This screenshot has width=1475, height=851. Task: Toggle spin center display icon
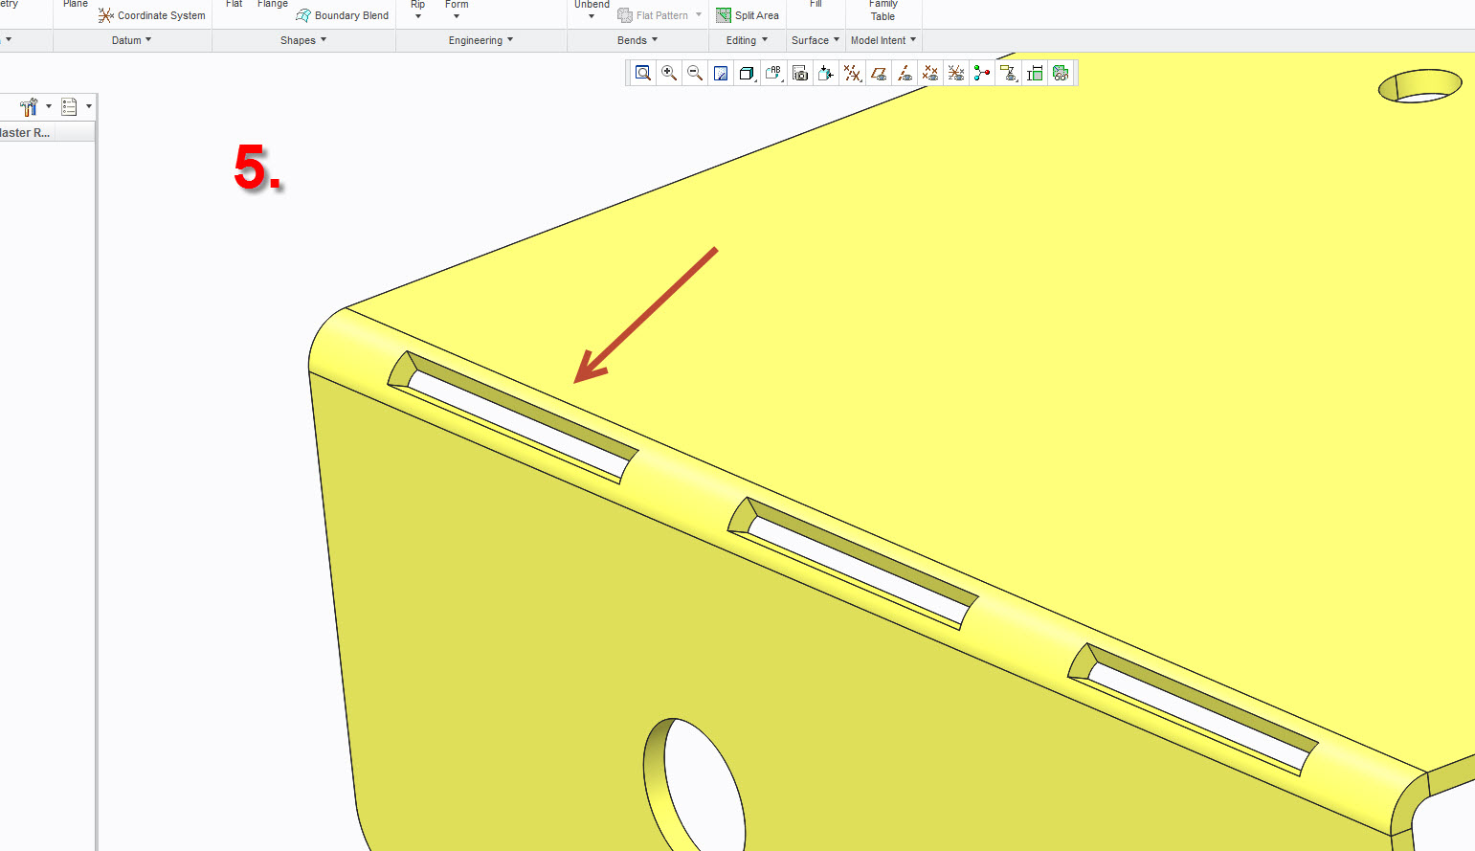click(982, 73)
